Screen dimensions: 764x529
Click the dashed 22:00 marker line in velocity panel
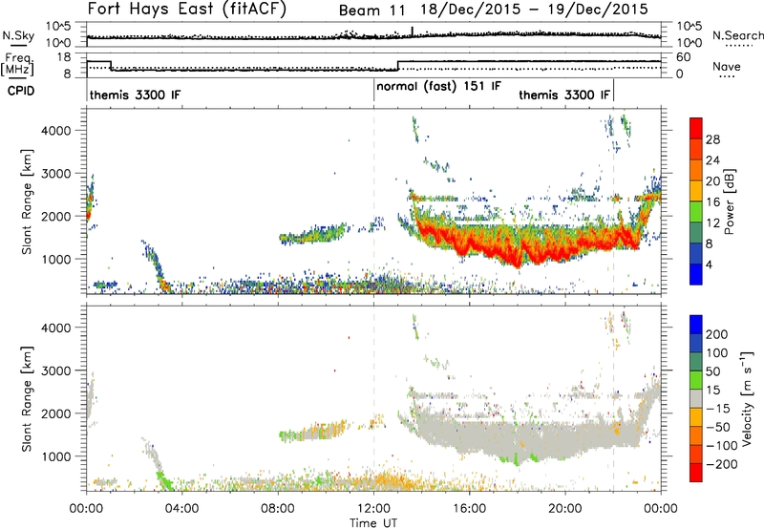613,398
